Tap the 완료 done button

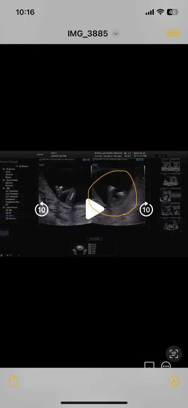(x=173, y=33)
